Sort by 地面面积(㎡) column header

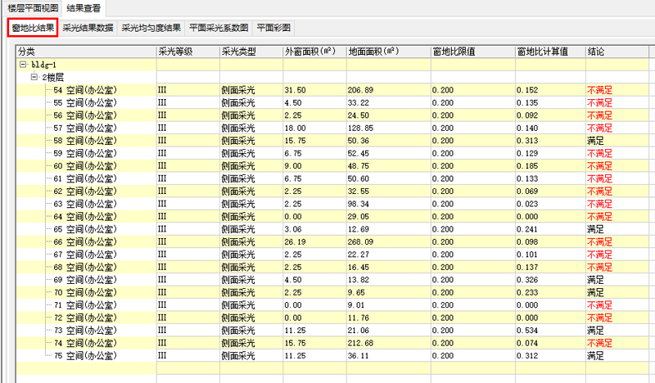pos(389,52)
